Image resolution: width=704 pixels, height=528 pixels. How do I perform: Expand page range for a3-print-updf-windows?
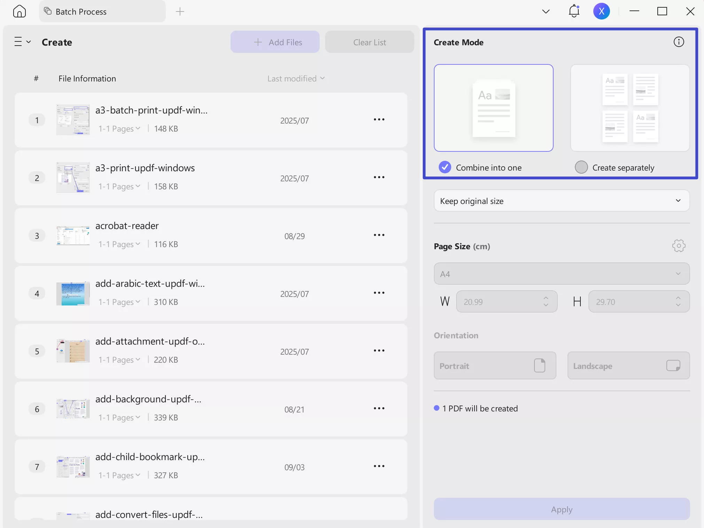119,186
